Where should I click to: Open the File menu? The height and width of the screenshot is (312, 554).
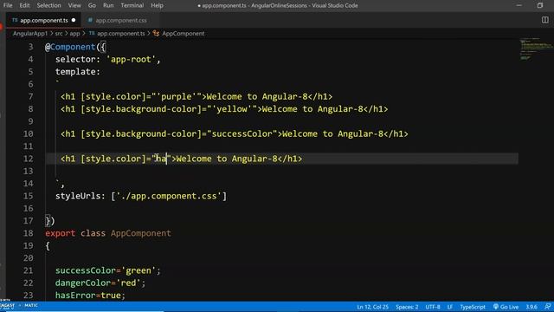(8, 5)
